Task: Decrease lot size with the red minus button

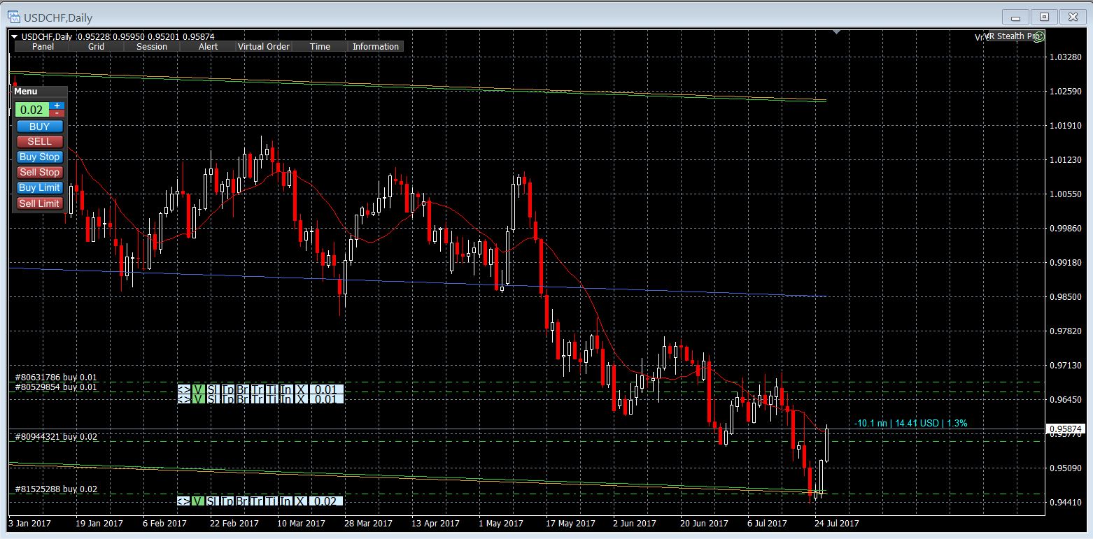Action: pyautogui.click(x=57, y=113)
